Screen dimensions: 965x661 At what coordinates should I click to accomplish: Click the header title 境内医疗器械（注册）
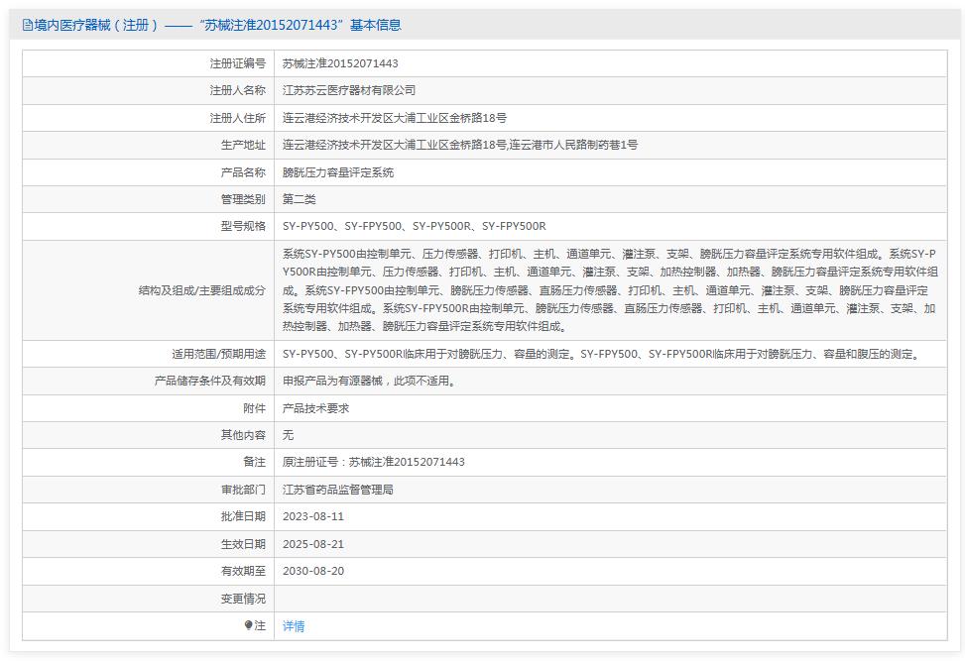pos(97,25)
